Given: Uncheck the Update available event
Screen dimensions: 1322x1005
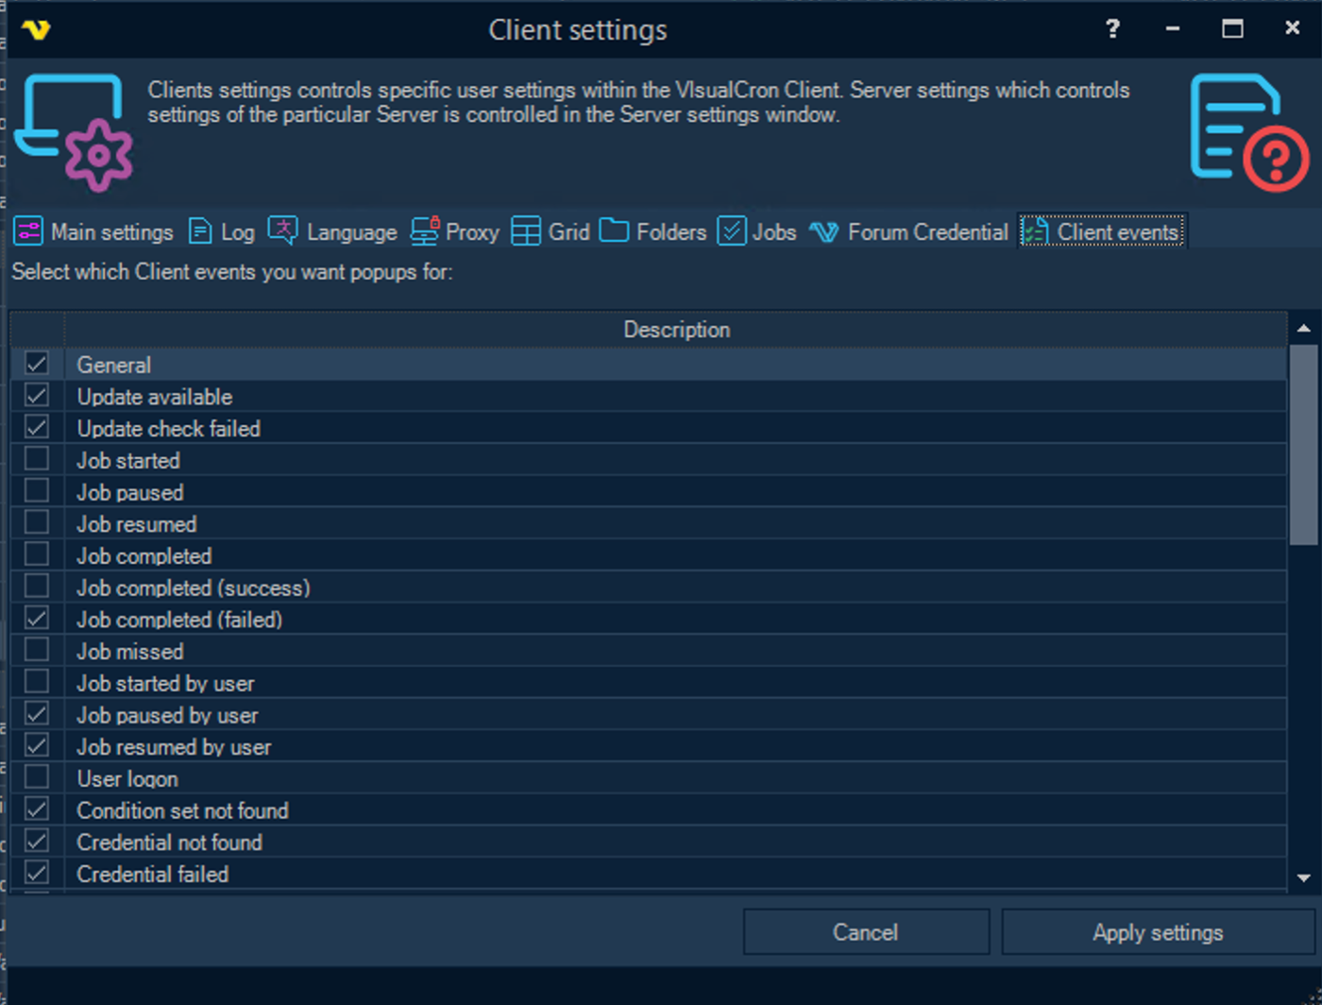Looking at the screenshot, I should click(37, 396).
